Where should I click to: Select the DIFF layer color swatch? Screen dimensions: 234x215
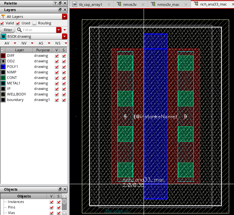pos(3,56)
